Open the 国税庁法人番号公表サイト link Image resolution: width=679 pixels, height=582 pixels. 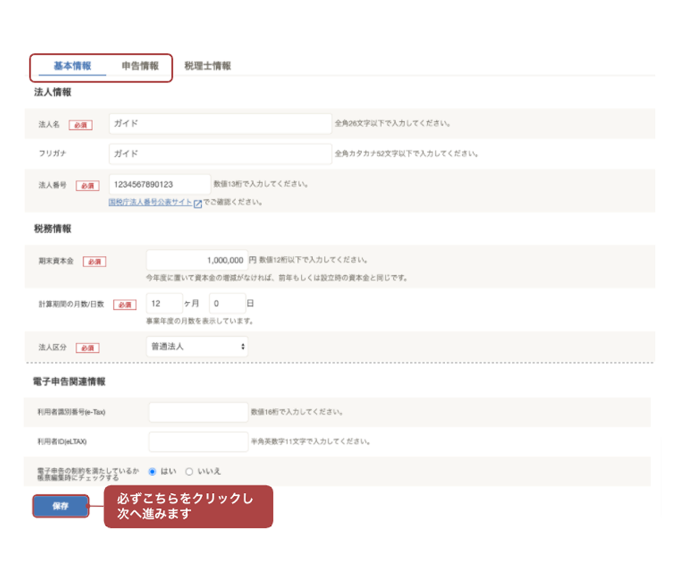coord(150,202)
